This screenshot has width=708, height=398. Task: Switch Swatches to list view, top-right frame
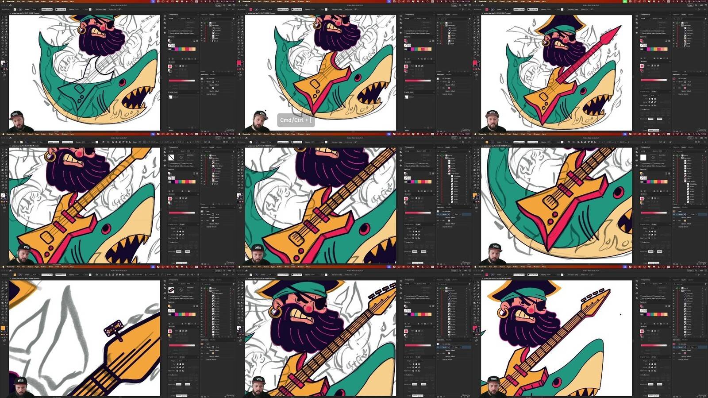click(666, 41)
